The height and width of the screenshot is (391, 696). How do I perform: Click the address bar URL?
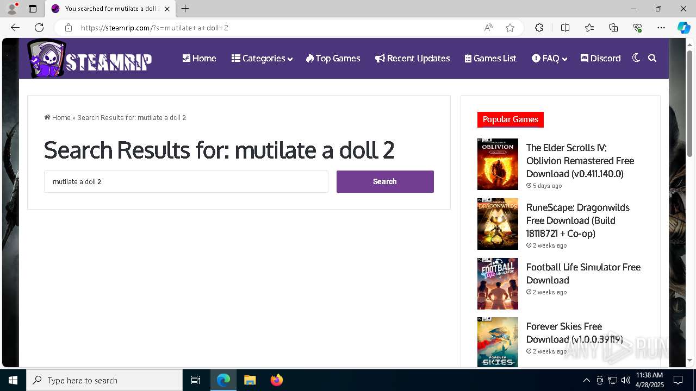click(154, 28)
